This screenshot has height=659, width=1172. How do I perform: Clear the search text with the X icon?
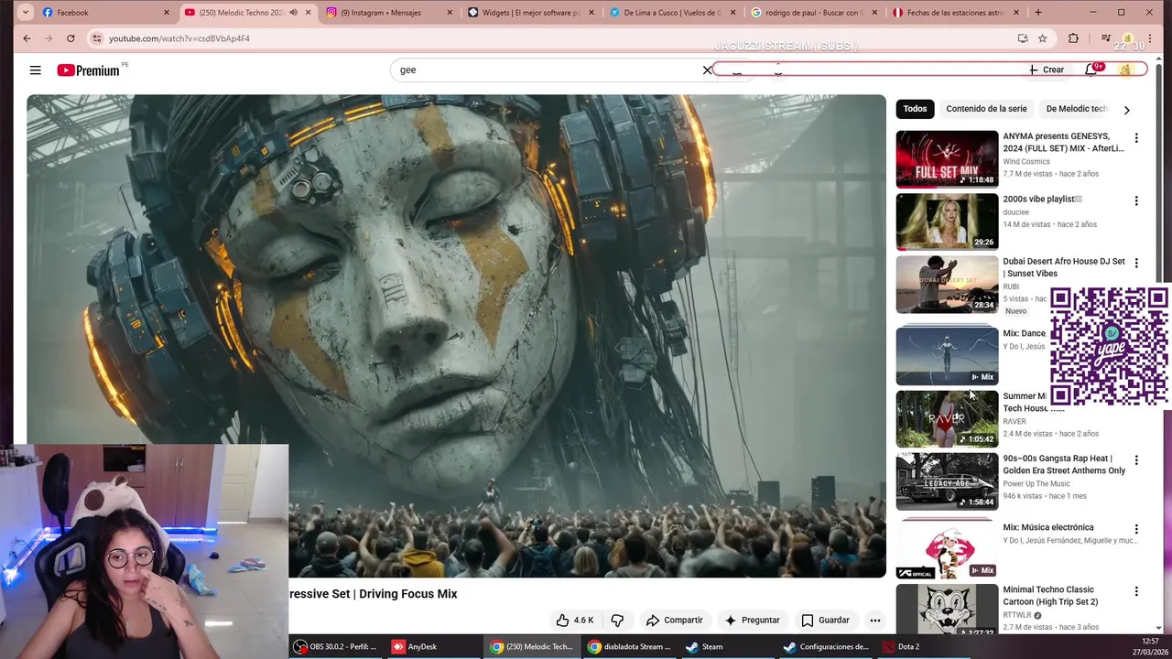[707, 70]
